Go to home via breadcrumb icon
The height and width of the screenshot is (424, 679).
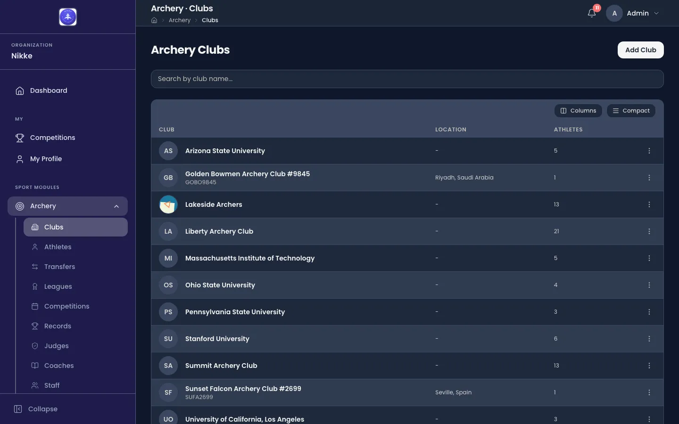[x=154, y=20]
